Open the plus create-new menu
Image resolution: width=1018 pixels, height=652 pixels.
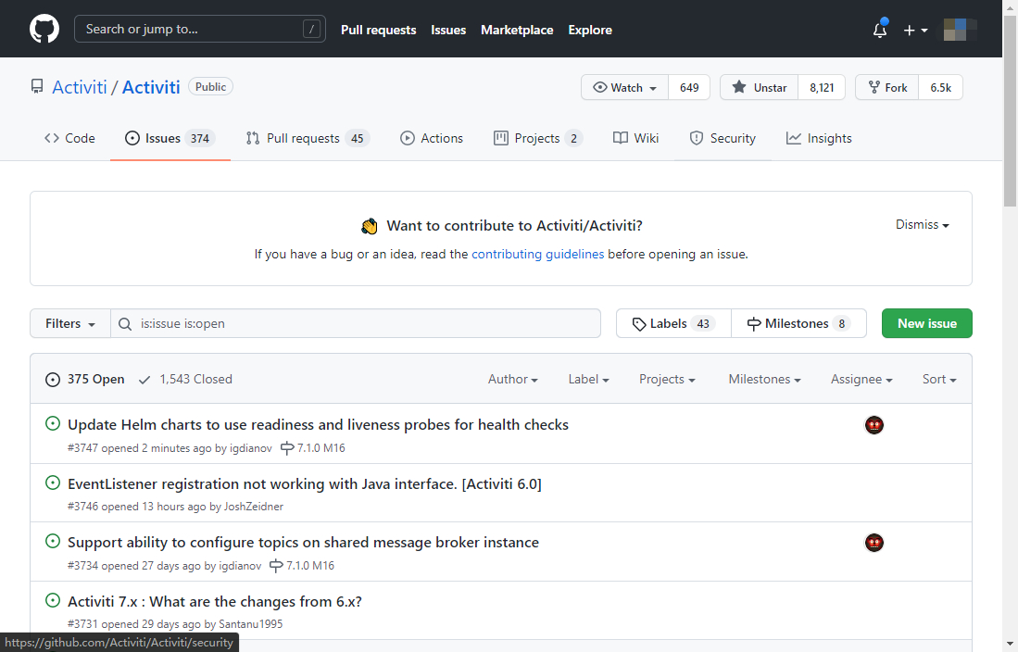point(915,30)
